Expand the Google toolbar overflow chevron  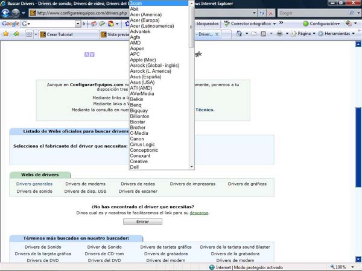281,23
